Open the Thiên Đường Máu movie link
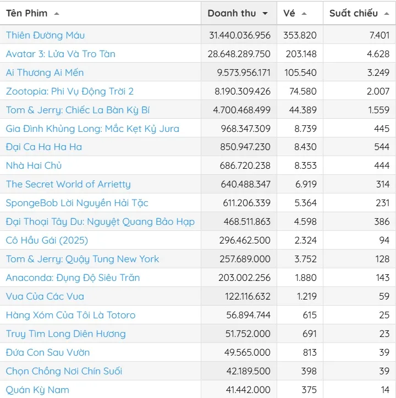 click(45, 35)
